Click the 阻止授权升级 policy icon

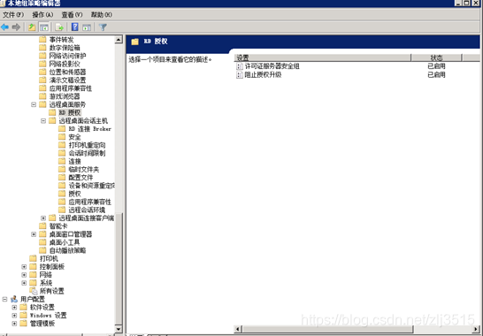[240, 75]
